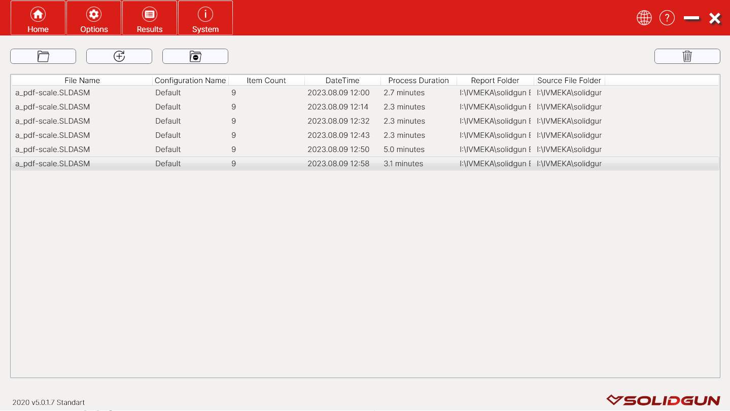Click Source File Folder column header
The image size is (730, 411).
(569, 80)
